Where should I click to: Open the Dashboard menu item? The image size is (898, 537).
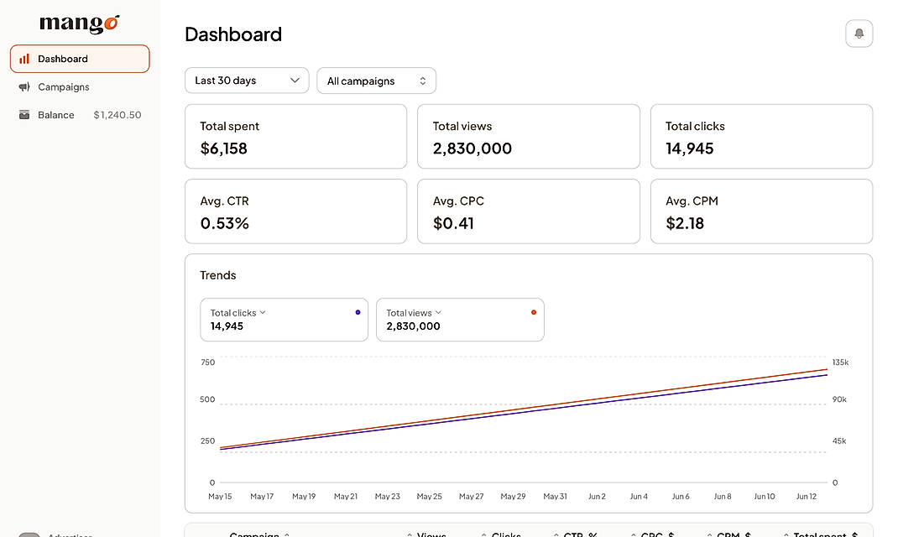80,59
